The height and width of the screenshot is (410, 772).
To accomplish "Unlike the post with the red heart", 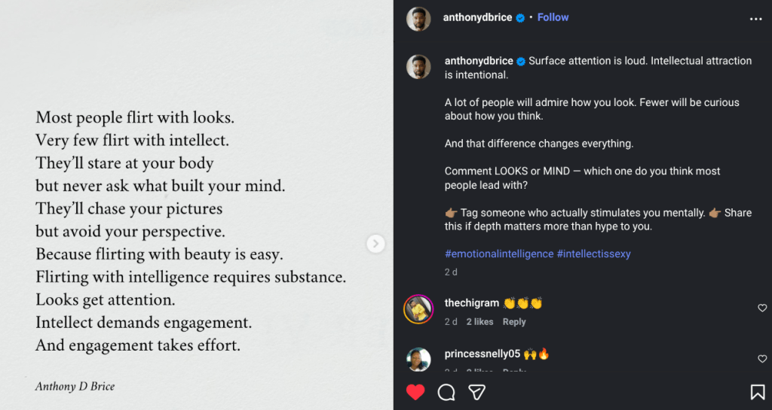I will pos(415,392).
